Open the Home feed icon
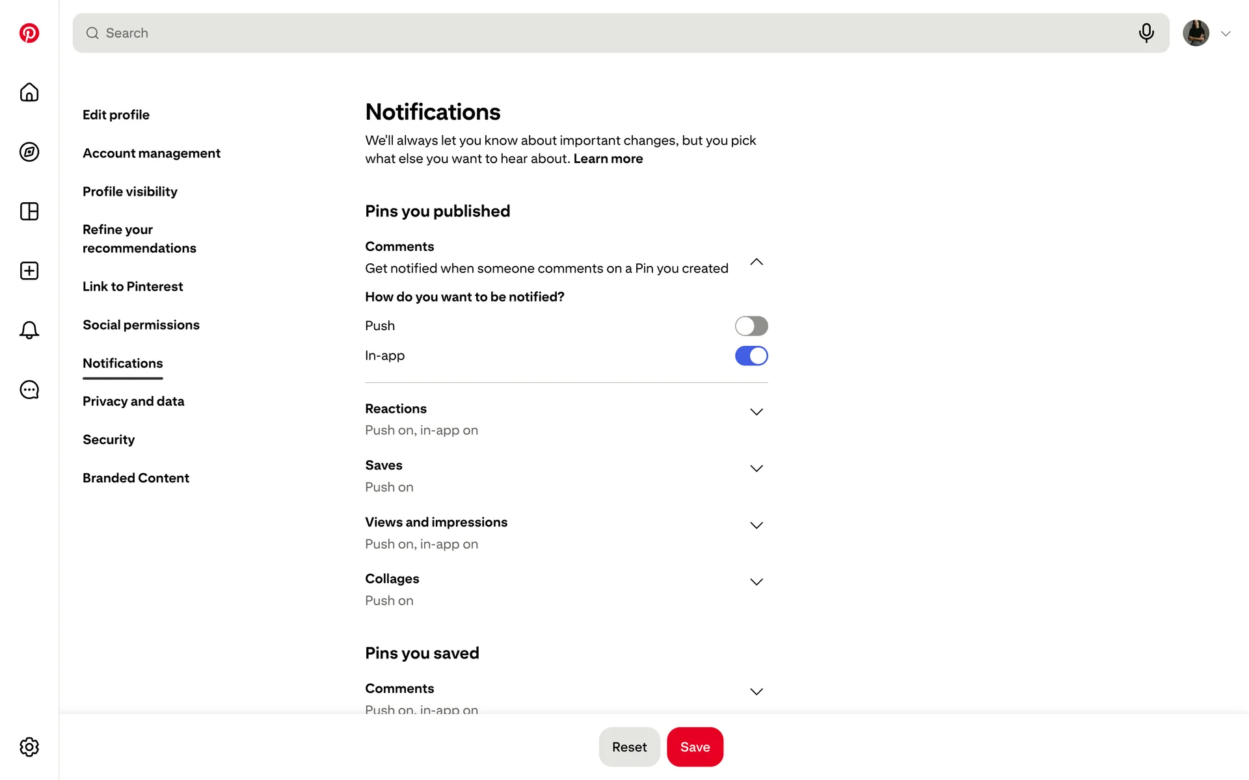This screenshot has width=1249, height=780. [x=29, y=92]
